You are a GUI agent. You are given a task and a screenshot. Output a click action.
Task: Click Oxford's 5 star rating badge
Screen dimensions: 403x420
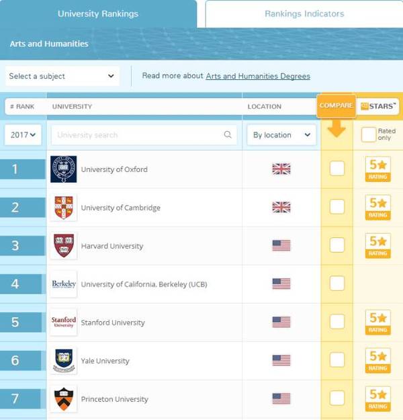point(378,169)
